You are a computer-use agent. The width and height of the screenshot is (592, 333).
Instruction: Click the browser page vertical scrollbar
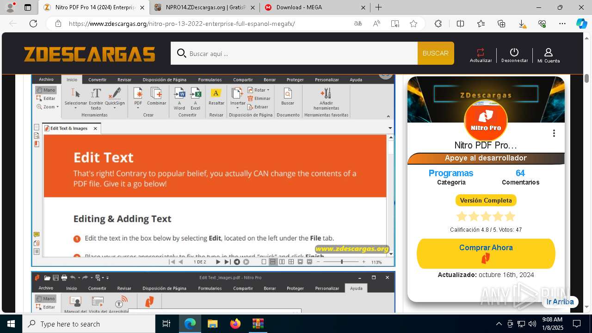click(586, 78)
